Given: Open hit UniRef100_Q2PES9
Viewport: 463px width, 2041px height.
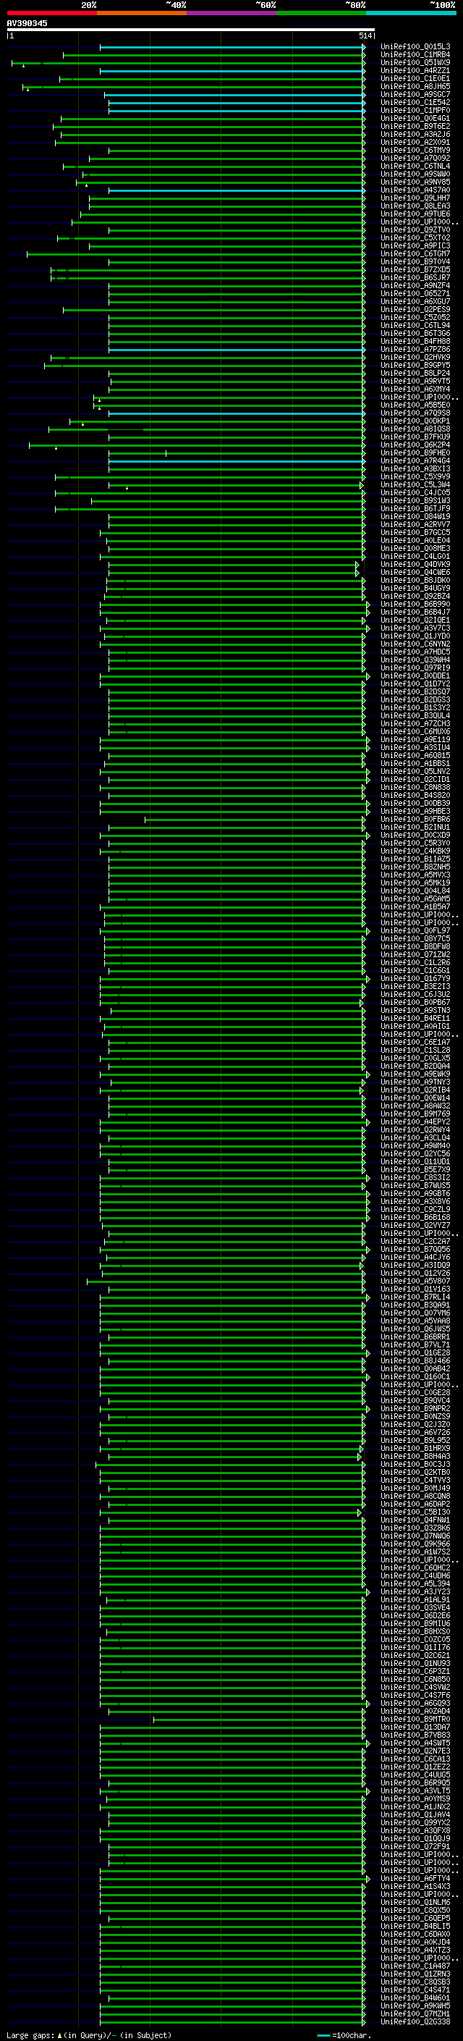Looking at the screenshot, I should point(415,310).
